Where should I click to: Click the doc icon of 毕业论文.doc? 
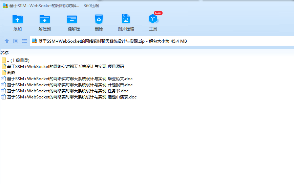(x=4, y=78)
